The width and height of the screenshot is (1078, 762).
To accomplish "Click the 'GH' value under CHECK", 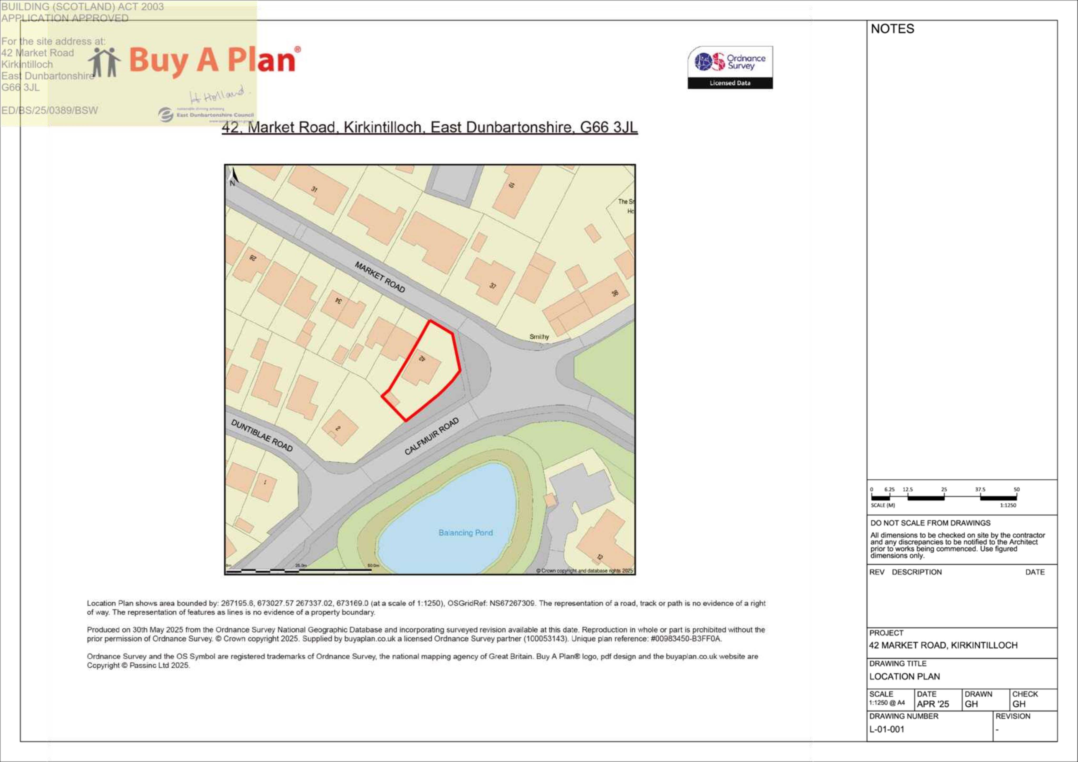I will pyautogui.click(x=1019, y=704).
